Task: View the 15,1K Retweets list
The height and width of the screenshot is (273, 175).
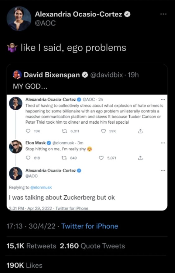Action: click(x=31, y=246)
